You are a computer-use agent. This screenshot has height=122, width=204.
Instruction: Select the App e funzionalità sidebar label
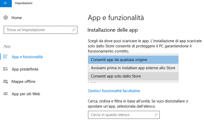[27, 57]
